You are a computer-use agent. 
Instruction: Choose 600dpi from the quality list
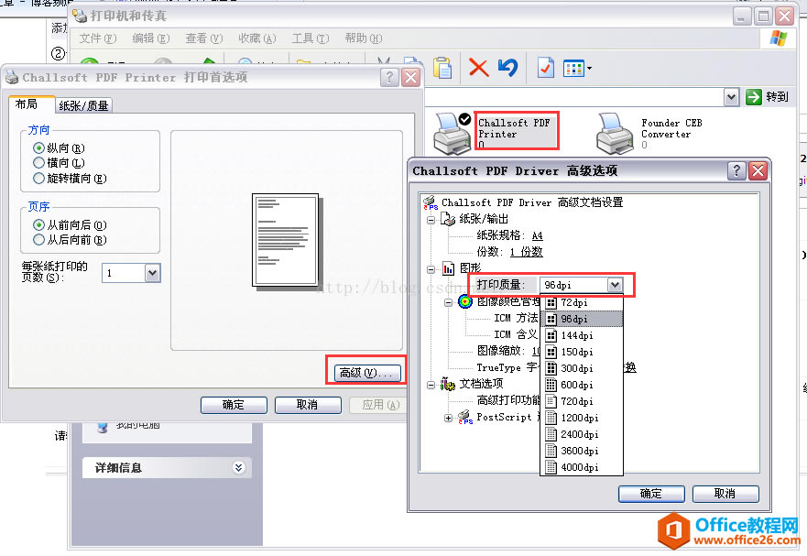(x=582, y=385)
